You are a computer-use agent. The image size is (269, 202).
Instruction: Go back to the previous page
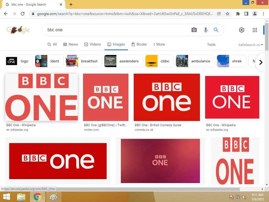coord(6,14)
